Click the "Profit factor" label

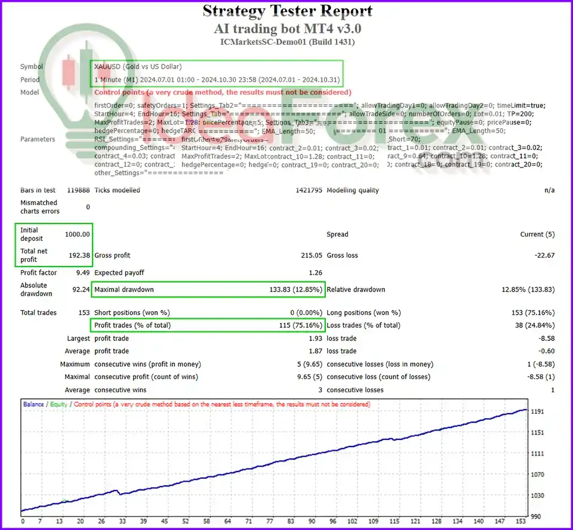38,272
